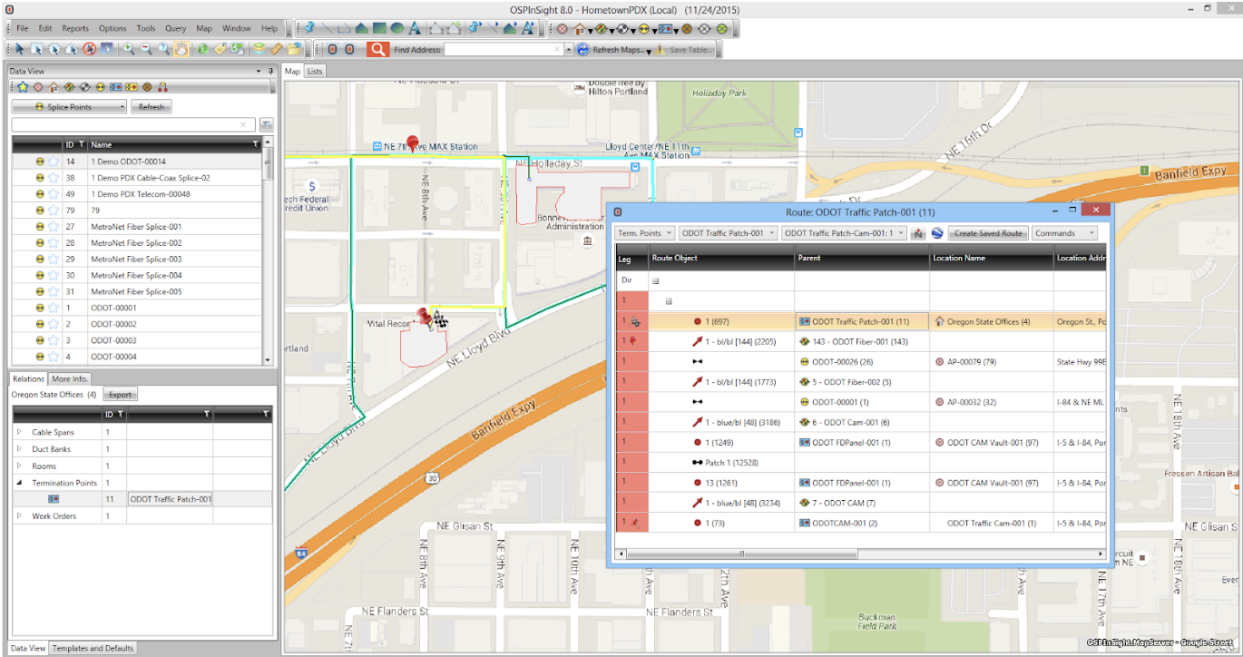1243x657 pixels.
Task: Expand the Duct Banks relation
Action: tap(19, 449)
